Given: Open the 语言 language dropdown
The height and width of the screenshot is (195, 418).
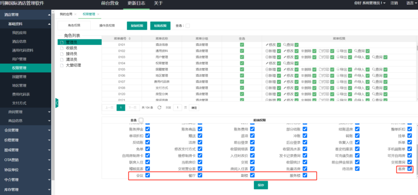Looking at the screenshot, I should coord(411,3).
